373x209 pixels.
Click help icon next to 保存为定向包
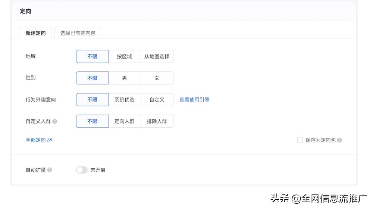(x=339, y=140)
